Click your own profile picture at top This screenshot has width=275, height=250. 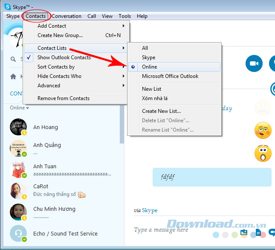tap(16, 39)
